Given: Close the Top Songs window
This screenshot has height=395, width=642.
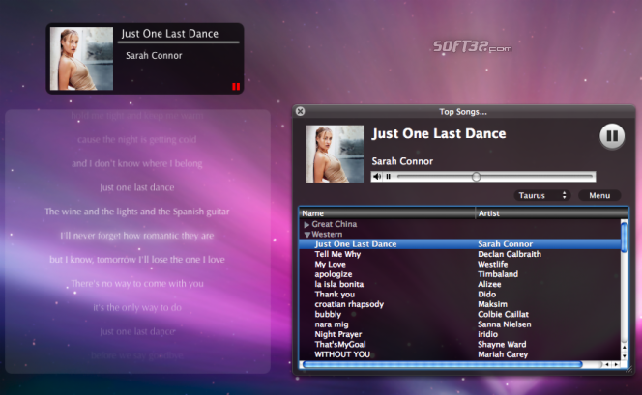Looking at the screenshot, I should point(300,111).
